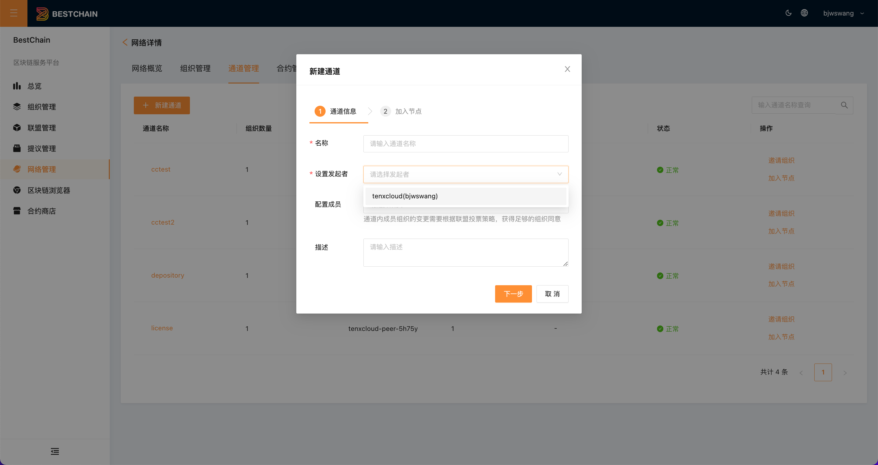Click the 新建通道 button

pyautogui.click(x=162, y=105)
